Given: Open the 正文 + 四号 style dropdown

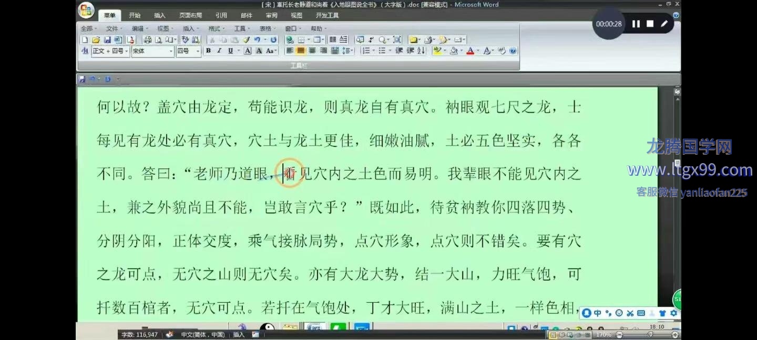Looking at the screenshot, I should pyautogui.click(x=126, y=51).
